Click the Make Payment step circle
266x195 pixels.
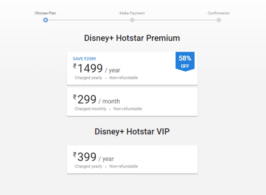click(132, 20)
